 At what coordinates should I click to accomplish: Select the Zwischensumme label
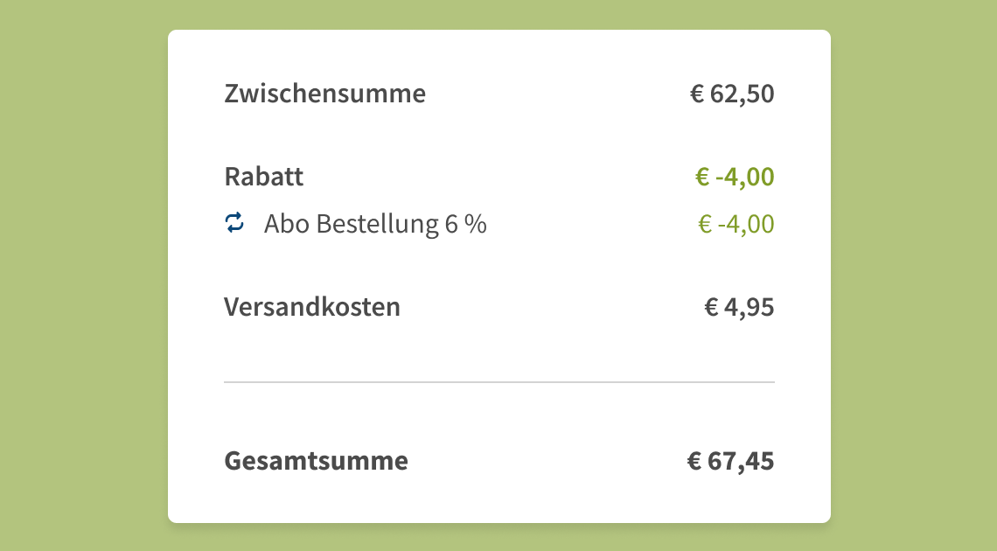click(x=325, y=94)
